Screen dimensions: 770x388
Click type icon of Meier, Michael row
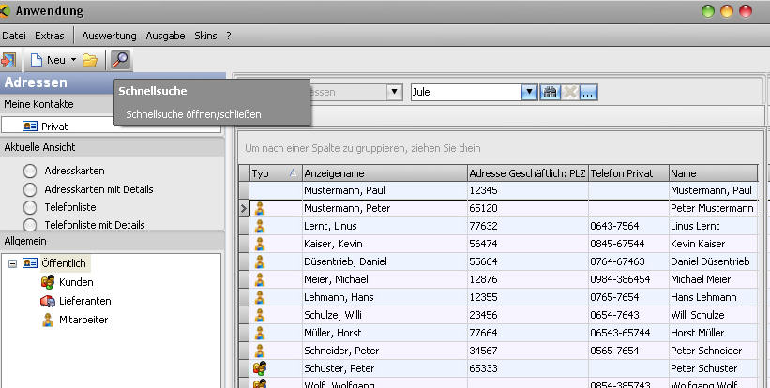[x=259, y=279]
